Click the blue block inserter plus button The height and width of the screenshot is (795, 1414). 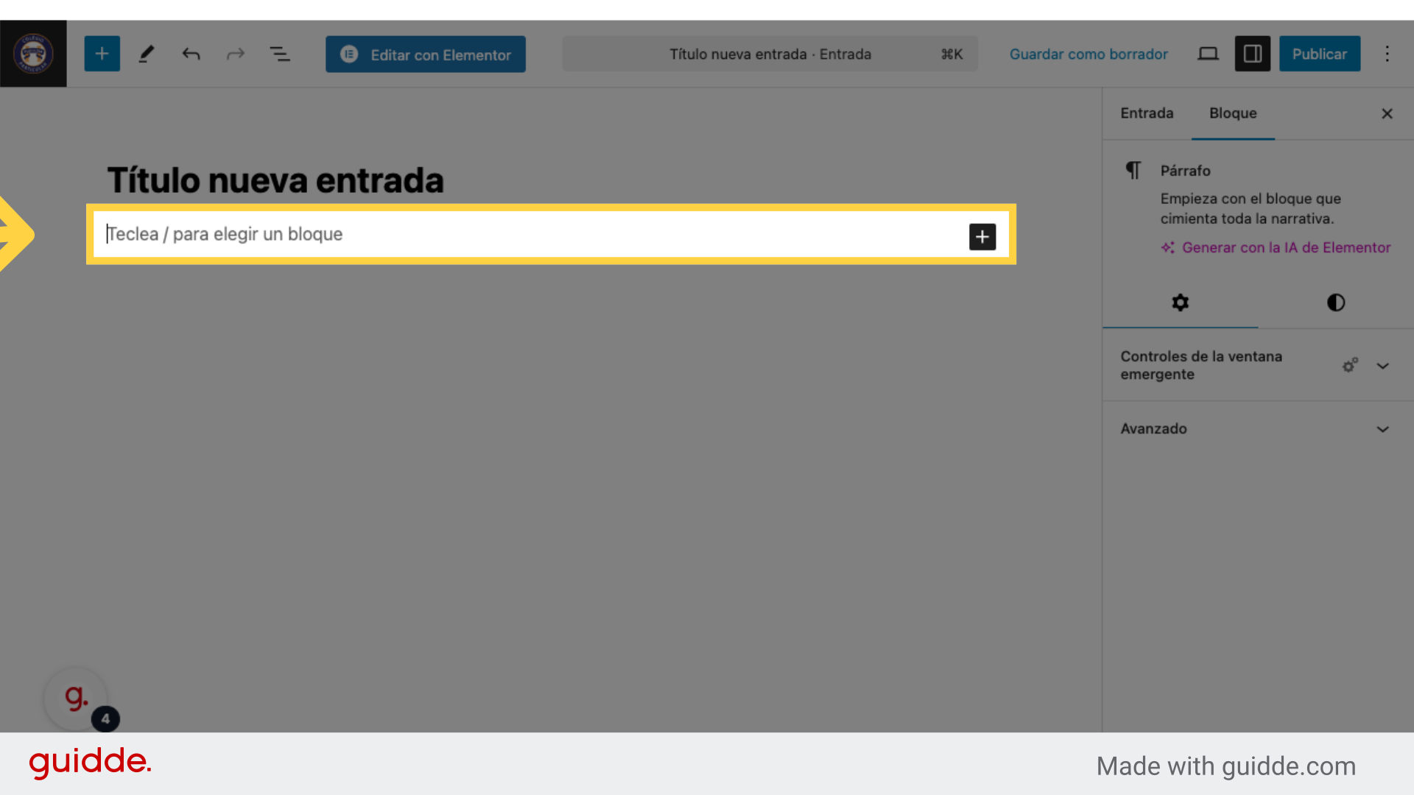[x=102, y=54]
